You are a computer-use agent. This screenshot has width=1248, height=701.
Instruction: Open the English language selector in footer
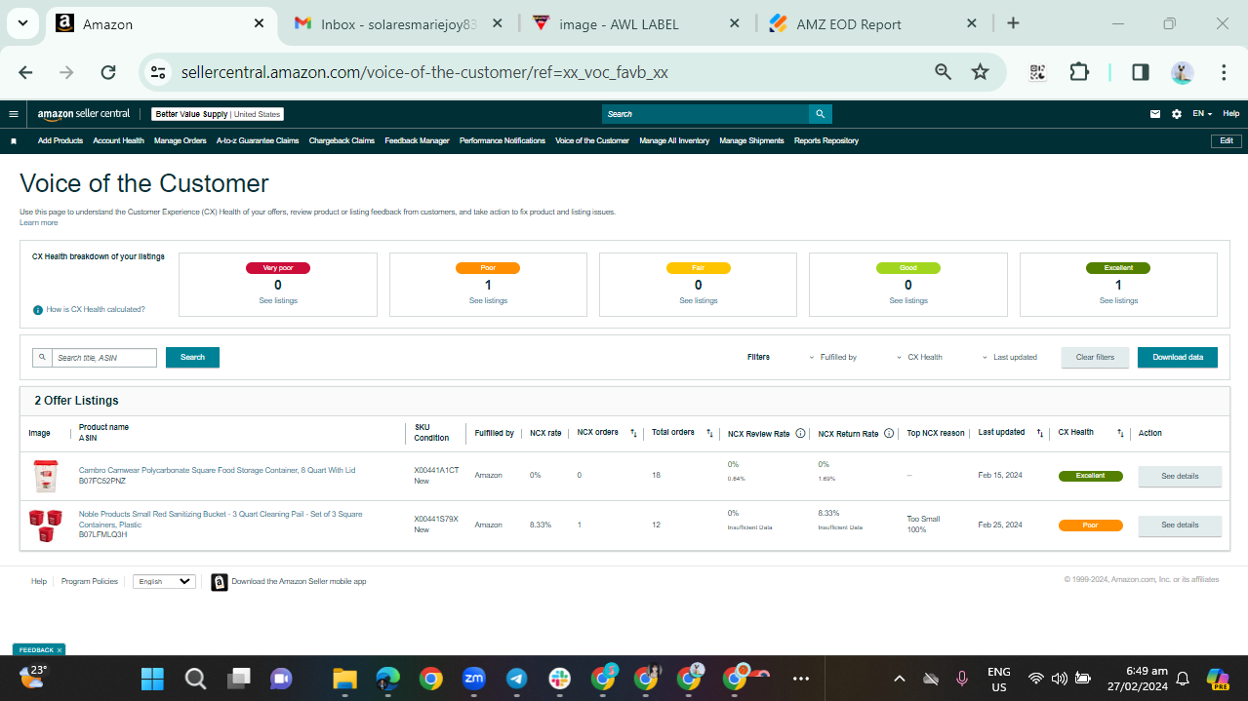[164, 582]
